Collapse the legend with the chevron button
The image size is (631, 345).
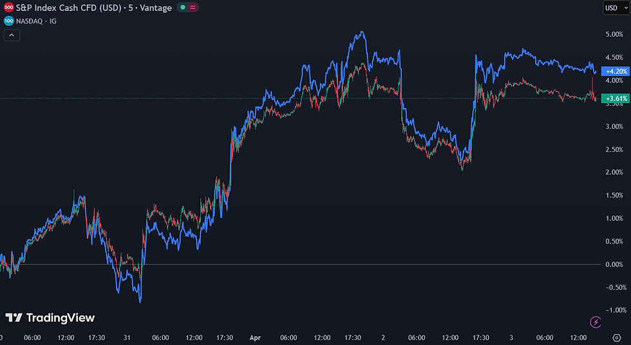point(12,35)
